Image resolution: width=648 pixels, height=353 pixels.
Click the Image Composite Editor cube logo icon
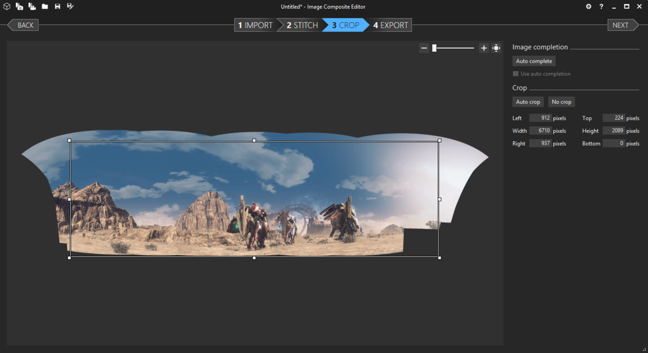(x=7, y=6)
